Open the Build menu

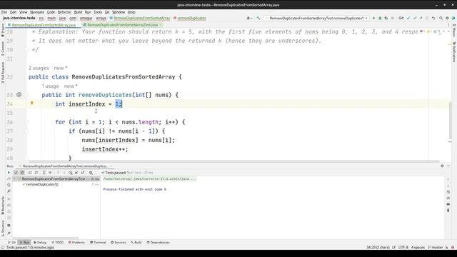(x=78, y=12)
